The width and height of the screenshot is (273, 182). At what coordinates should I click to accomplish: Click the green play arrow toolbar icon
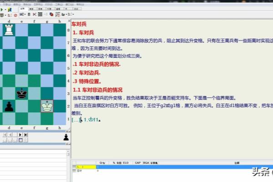tap(2, 10)
